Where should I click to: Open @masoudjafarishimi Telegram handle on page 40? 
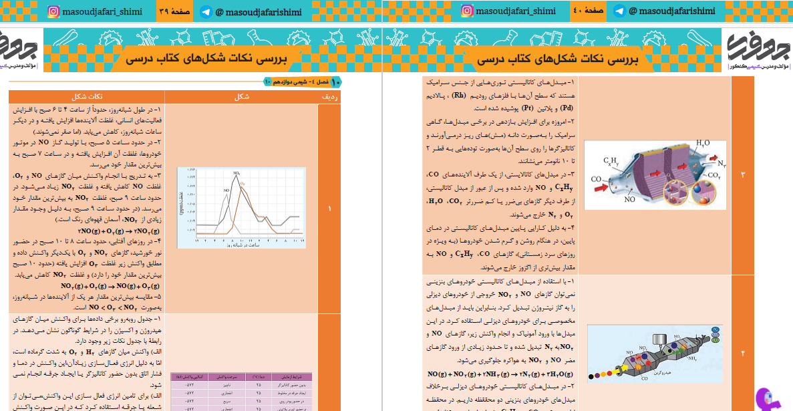(672, 11)
